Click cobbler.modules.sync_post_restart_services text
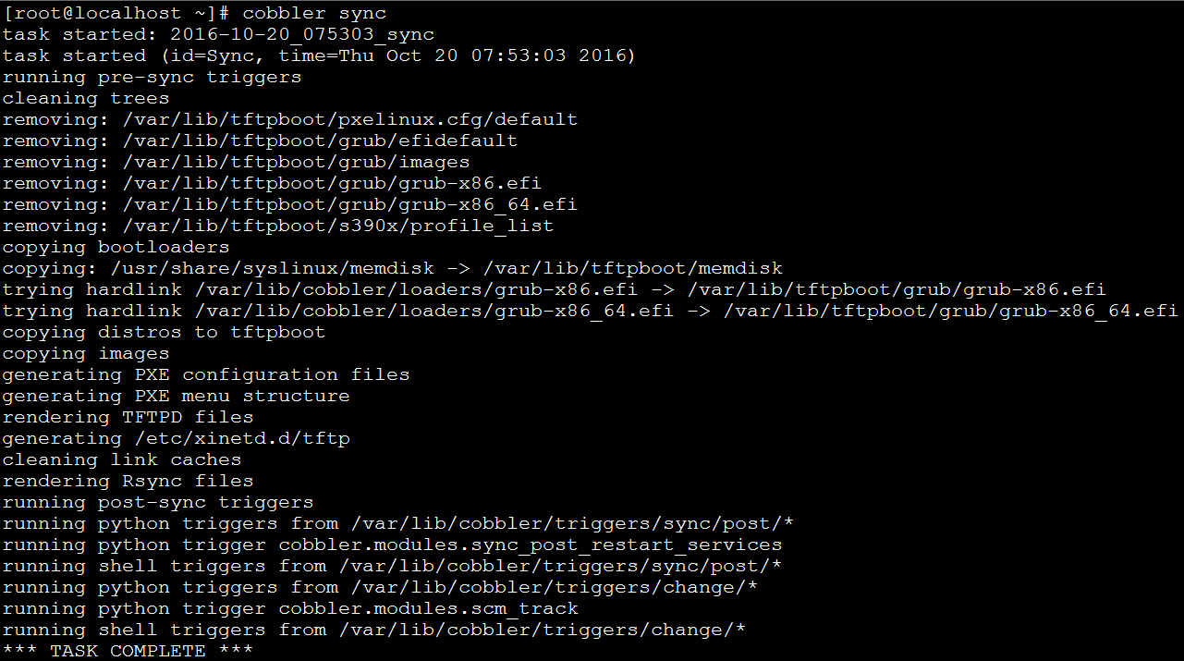1184x661 pixels. tap(531, 545)
